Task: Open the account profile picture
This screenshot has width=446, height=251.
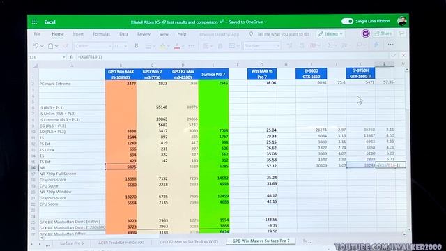Action: pos(402,21)
